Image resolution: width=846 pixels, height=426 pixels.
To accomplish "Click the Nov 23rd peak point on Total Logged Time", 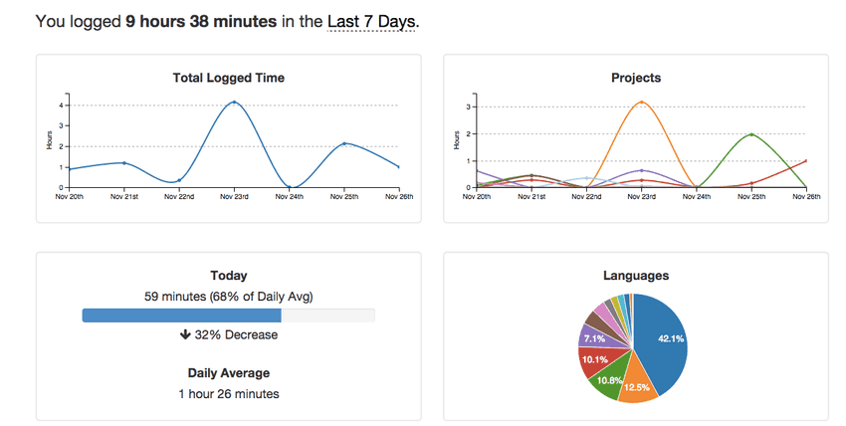I will click(x=234, y=102).
